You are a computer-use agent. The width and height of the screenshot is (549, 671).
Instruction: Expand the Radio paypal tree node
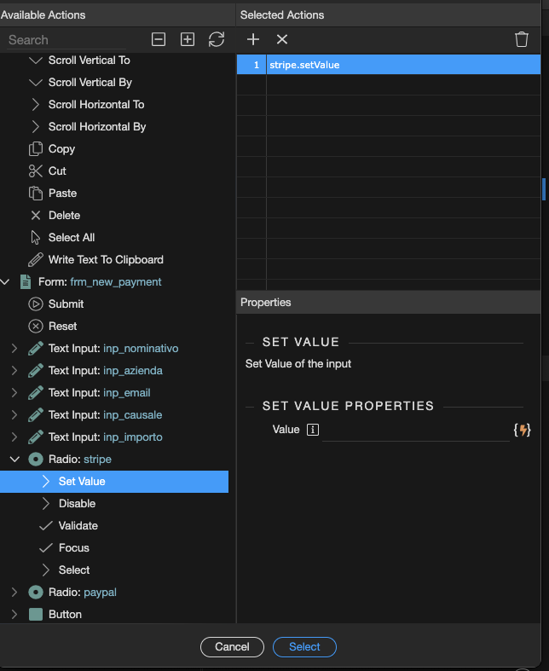click(x=14, y=592)
